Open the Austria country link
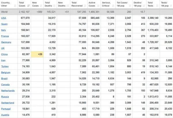173x118 pixels. pos(5,115)
